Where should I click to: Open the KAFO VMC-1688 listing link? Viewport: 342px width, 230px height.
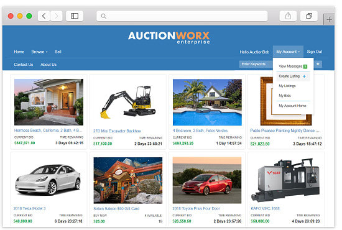tap(265, 209)
